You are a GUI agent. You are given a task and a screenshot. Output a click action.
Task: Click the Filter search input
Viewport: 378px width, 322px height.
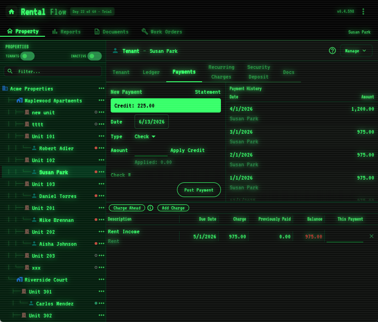[53, 71]
